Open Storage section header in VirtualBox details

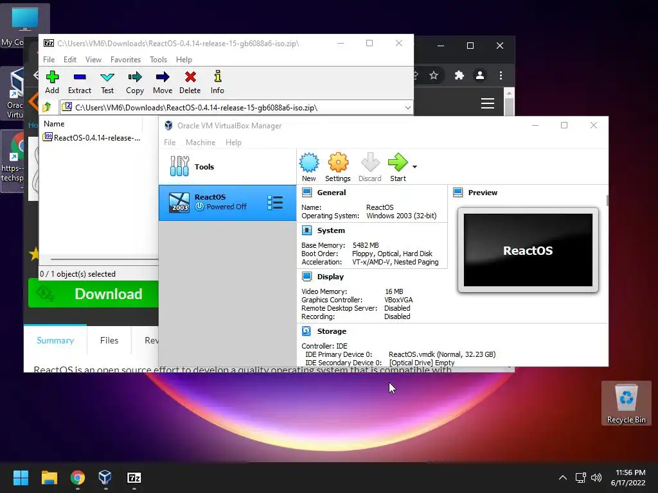point(332,331)
